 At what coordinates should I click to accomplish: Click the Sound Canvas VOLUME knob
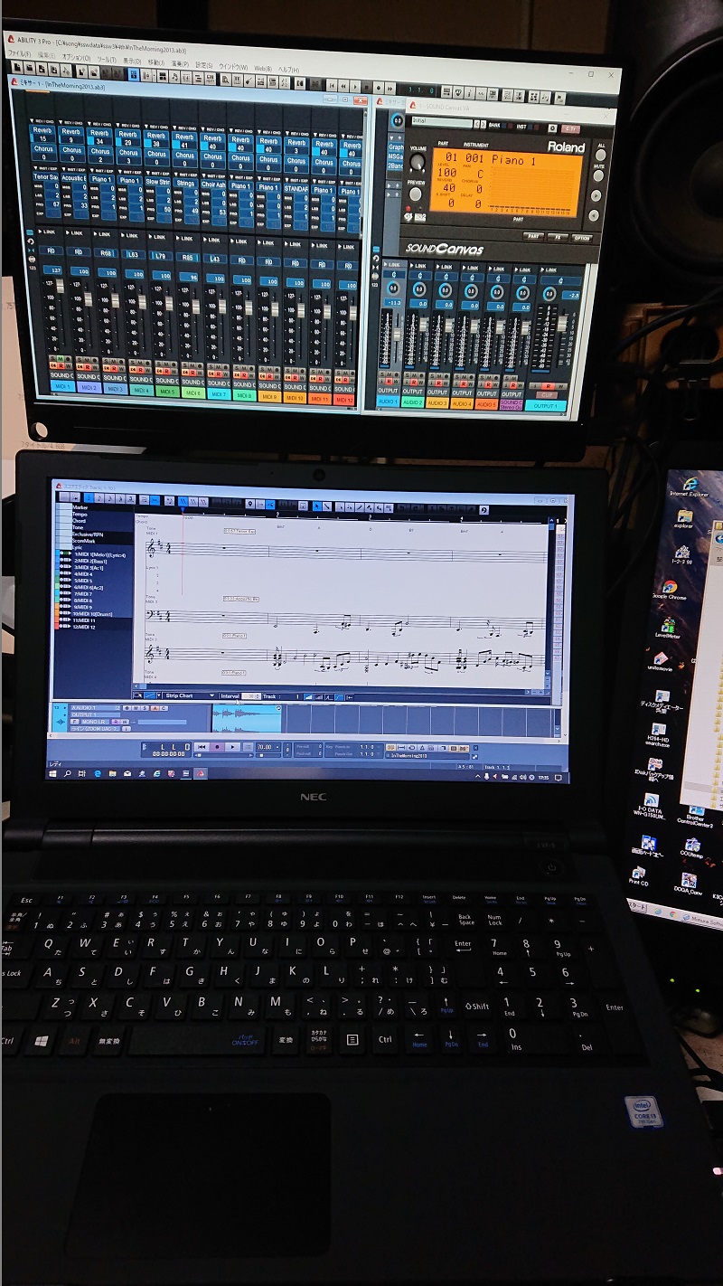click(x=418, y=162)
